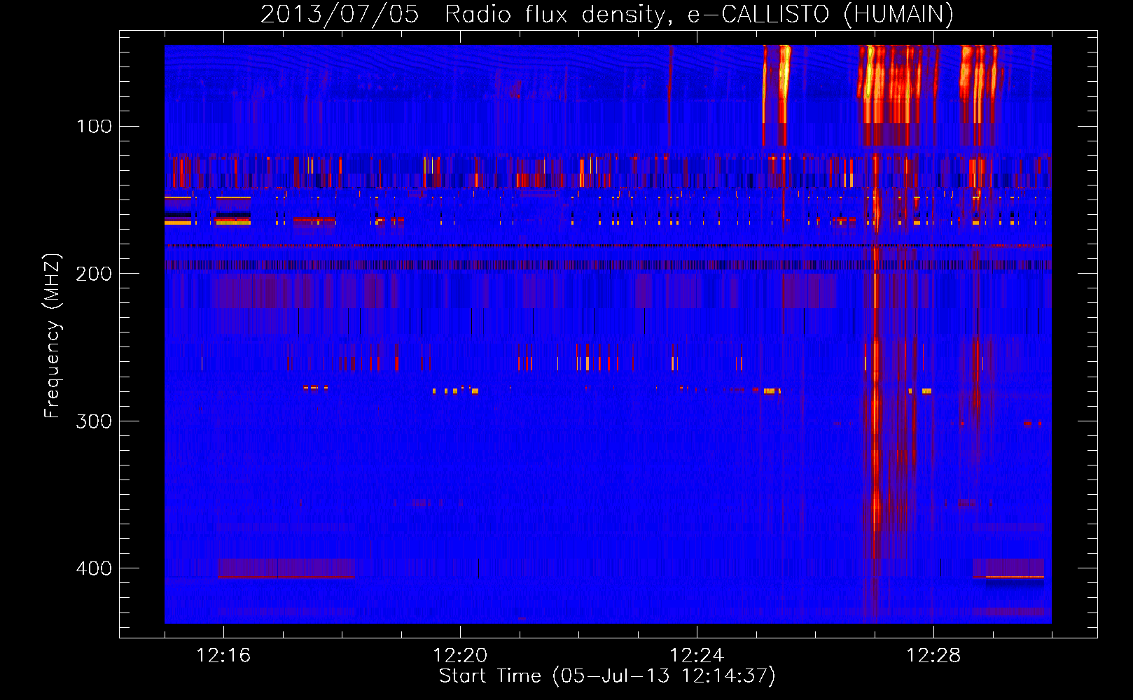
Task: Click the '12:24' time tick label
Action: [x=697, y=656]
